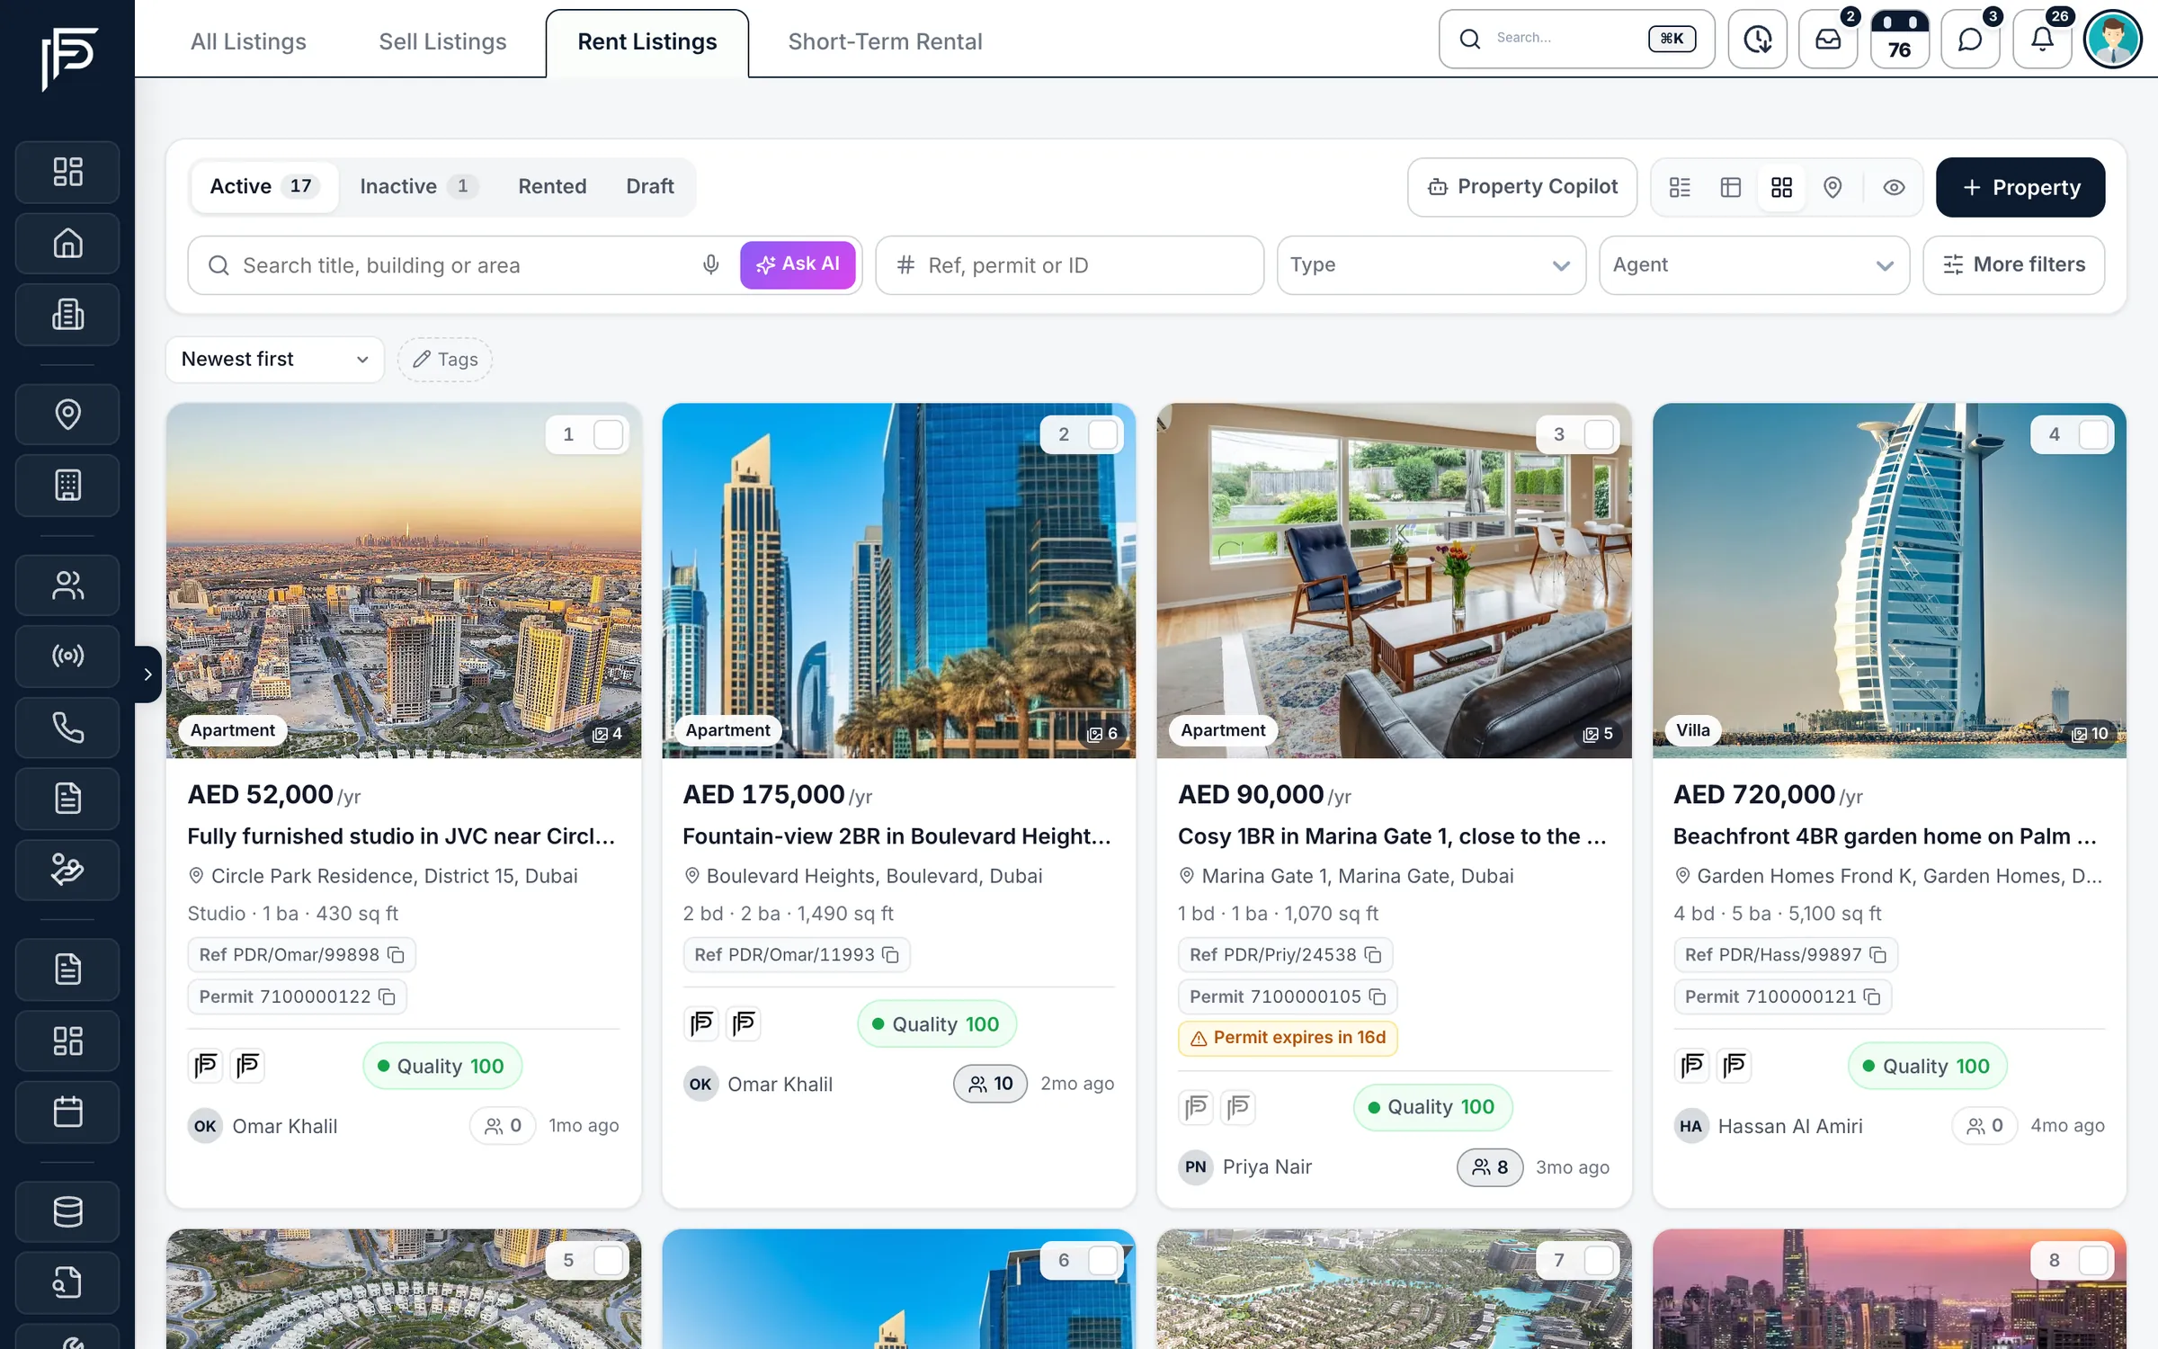
Task: Open the contacts people icon in sidebar
Action: click(x=67, y=585)
